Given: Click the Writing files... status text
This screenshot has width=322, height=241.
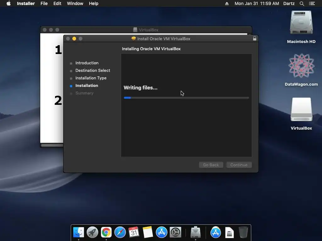Looking at the screenshot, I should [141, 88].
